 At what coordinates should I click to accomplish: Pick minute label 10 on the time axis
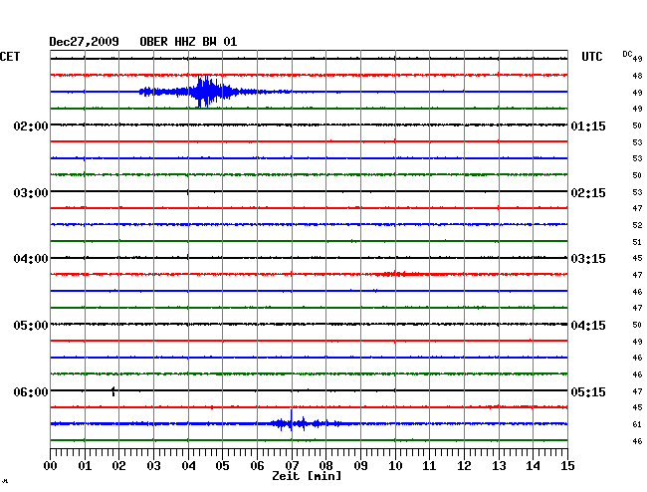tap(395, 465)
